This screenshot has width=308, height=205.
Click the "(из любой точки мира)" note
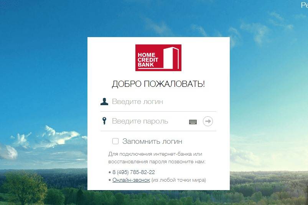pos(178,180)
